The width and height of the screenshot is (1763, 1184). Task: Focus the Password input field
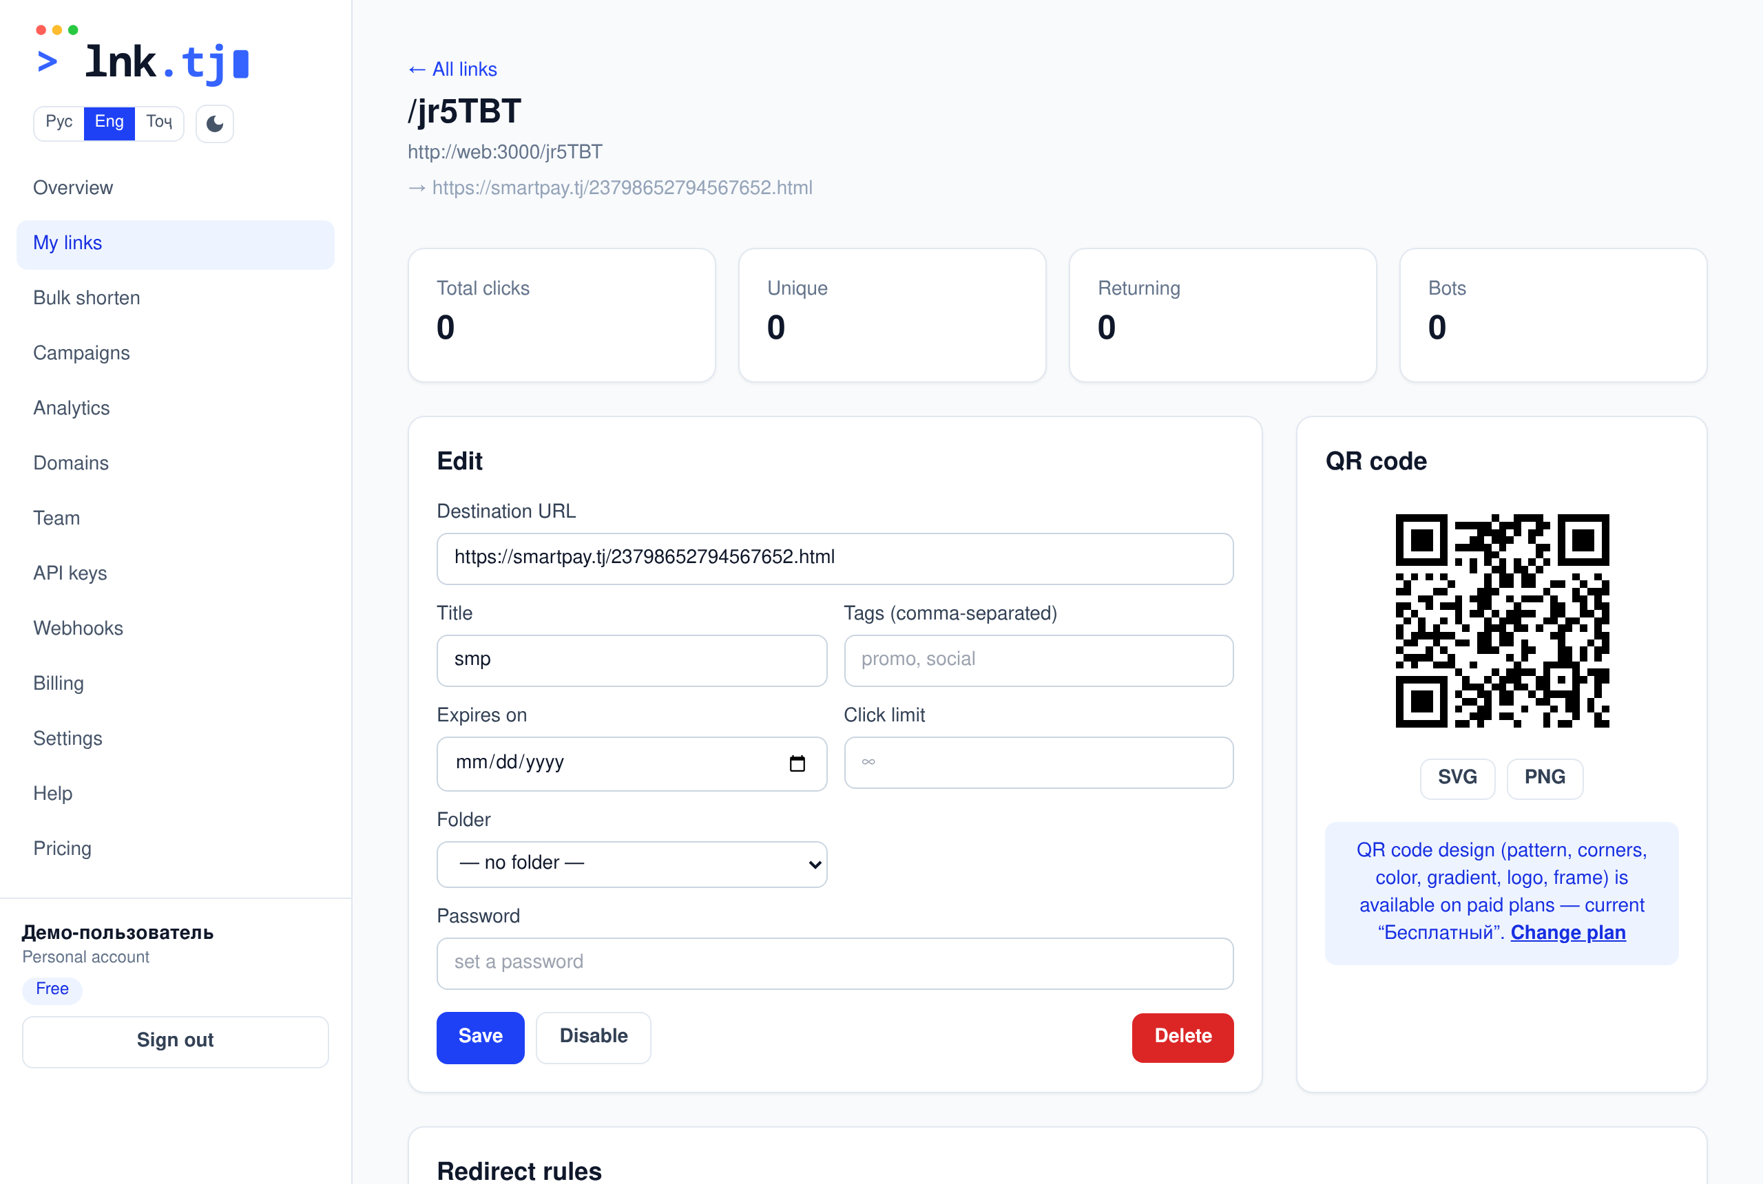pos(835,964)
